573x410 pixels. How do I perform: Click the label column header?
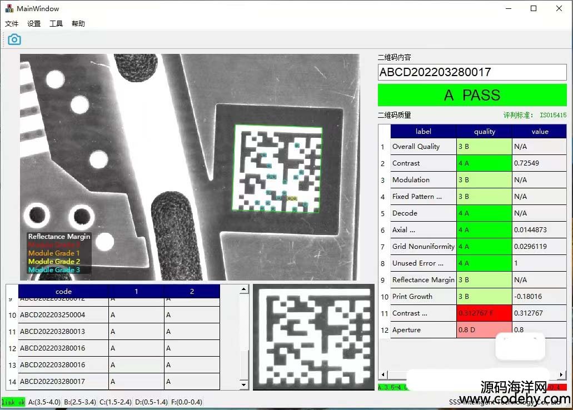(x=423, y=132)
